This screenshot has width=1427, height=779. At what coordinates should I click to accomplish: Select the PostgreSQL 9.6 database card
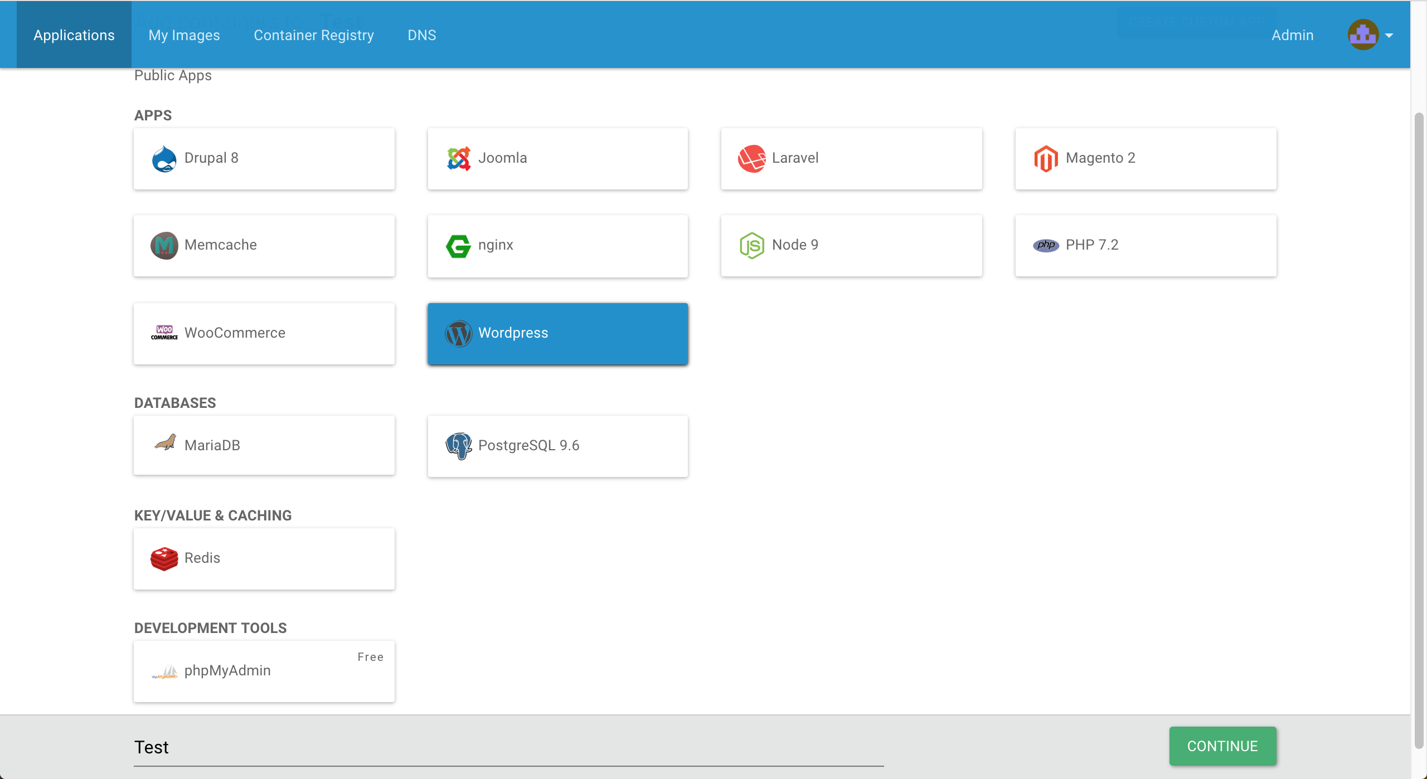pos(558,446)
